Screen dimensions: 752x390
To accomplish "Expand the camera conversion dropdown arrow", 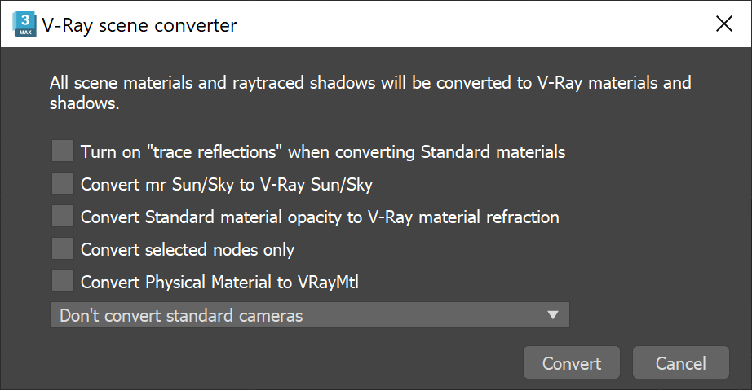I will [553, 315].
